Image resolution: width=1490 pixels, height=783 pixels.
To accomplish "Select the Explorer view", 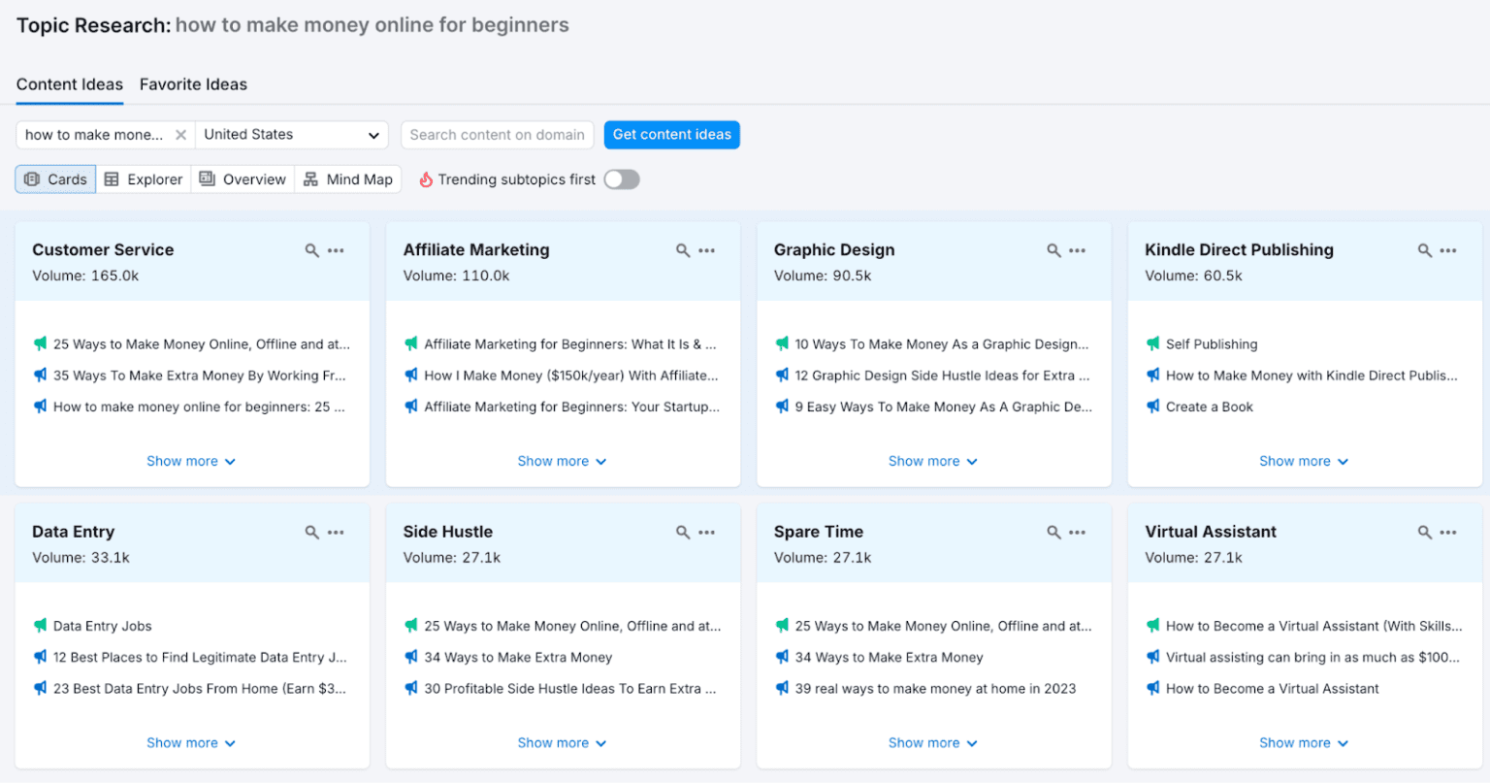I will click(x=144, y=179).
